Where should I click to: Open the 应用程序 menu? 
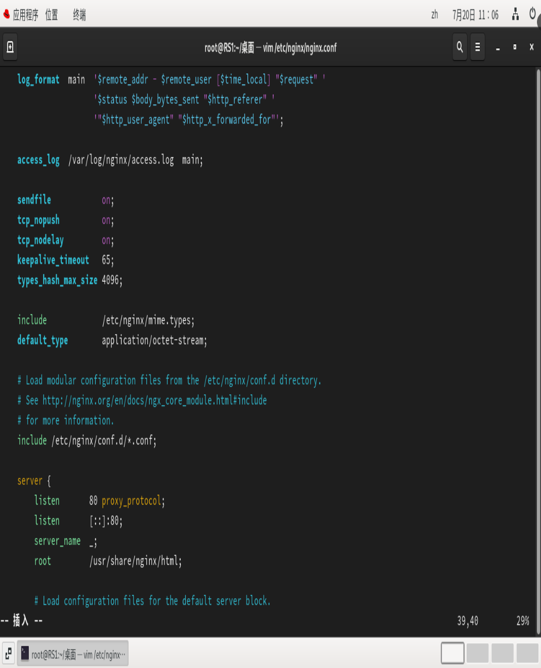click(25, 15)
